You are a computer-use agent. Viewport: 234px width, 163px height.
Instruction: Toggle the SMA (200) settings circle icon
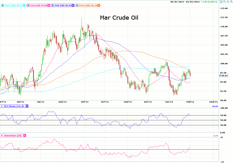tap(2, 5)
